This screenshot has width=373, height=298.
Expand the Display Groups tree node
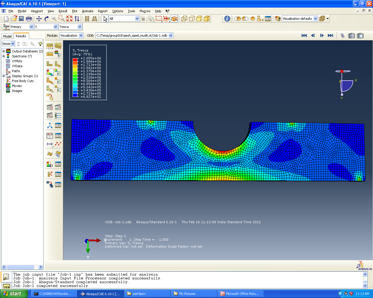(x=4, y=76)
